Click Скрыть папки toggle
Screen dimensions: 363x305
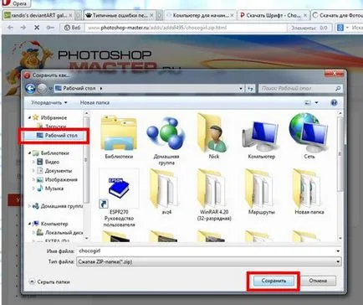point(49,282)
